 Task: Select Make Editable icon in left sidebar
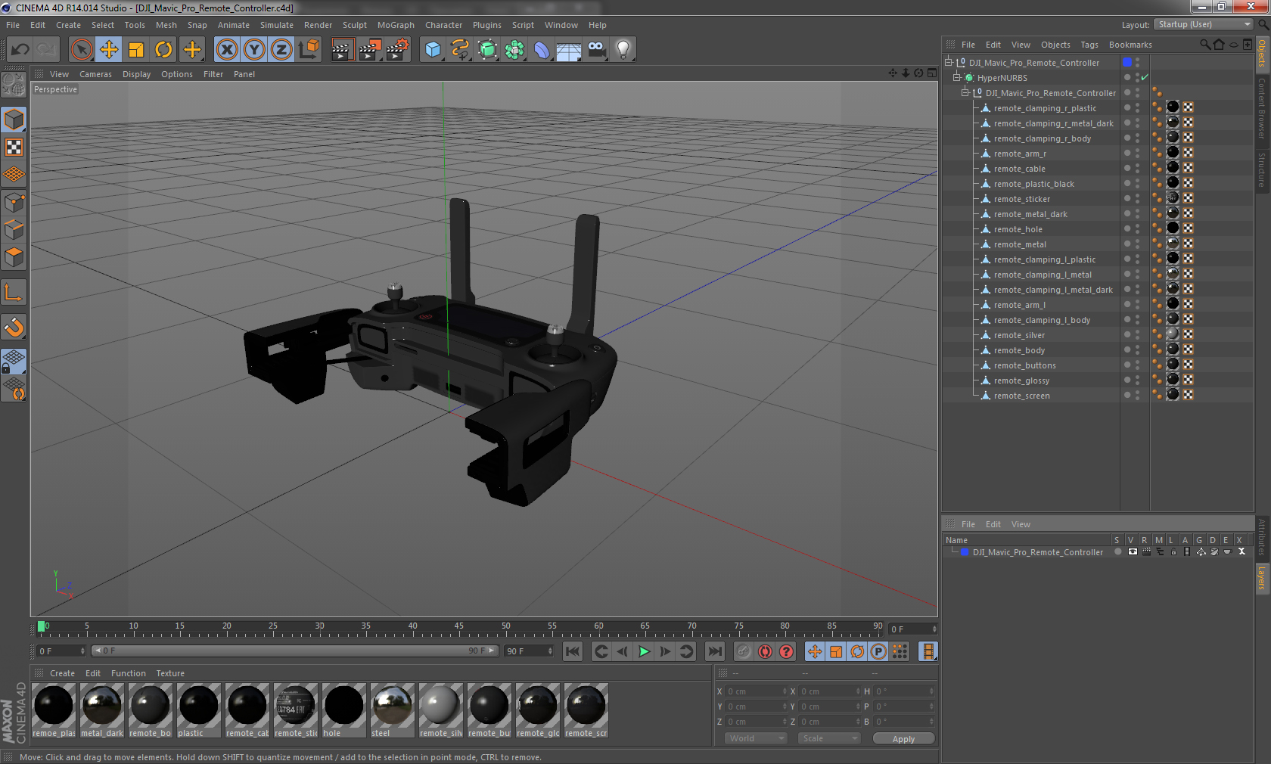14,85
